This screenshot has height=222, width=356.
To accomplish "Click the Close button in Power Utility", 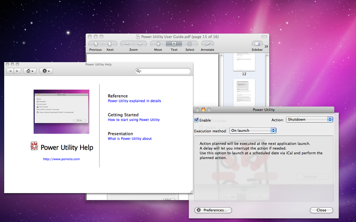I will (x=322, y=210).
